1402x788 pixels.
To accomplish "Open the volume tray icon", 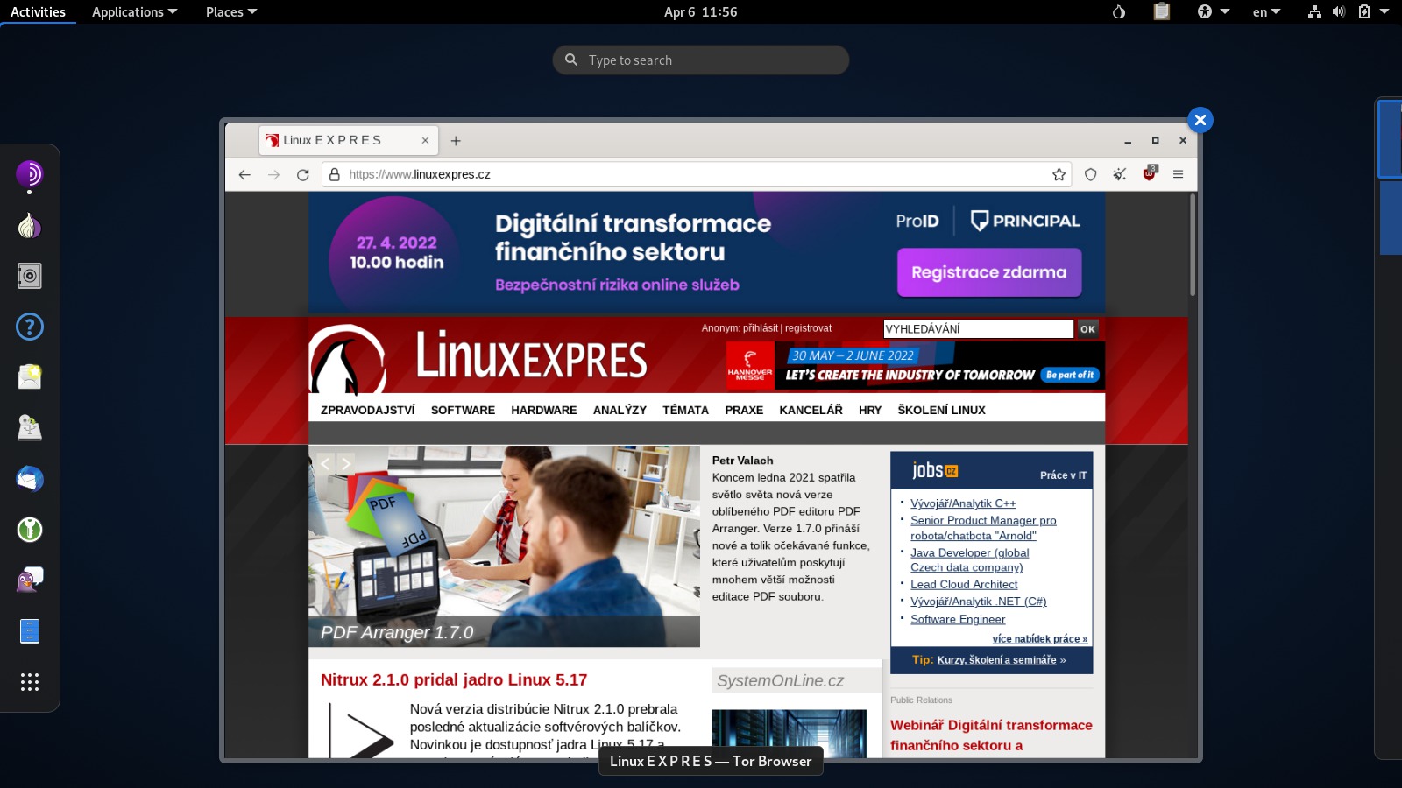I will pyautogui.click(x=1338, y=12).
